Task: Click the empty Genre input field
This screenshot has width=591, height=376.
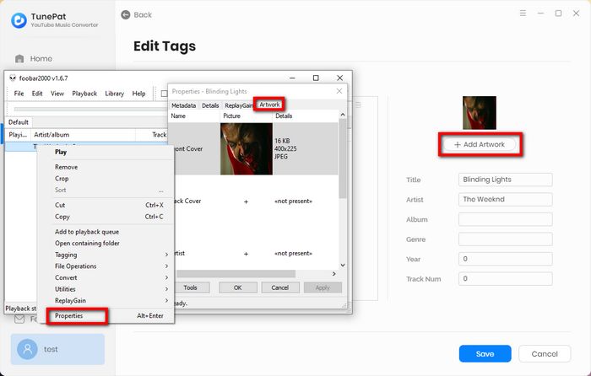Action: click(505, 239)
